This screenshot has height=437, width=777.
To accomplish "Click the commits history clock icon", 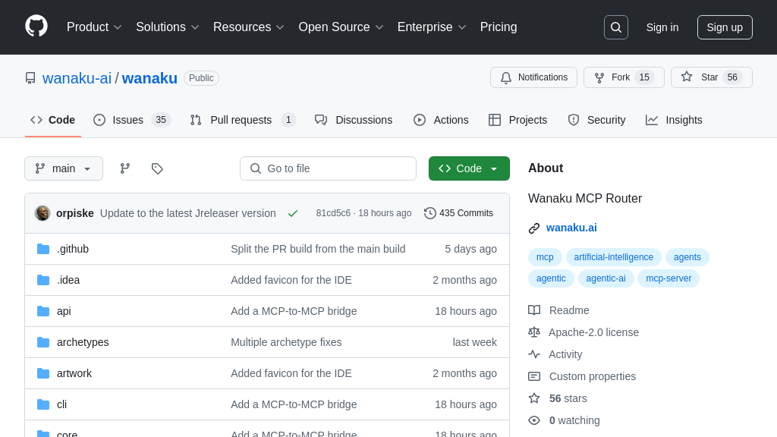I will tap(430, 213).
